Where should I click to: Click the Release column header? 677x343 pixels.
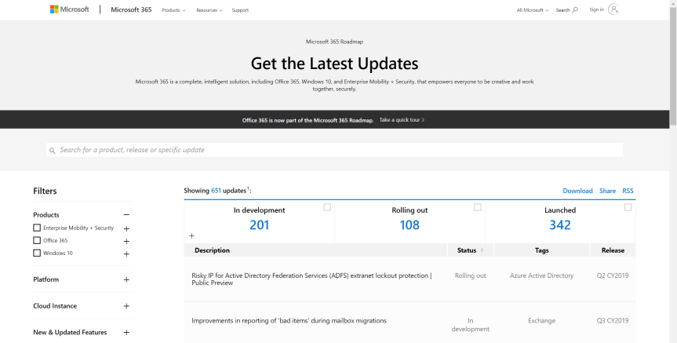(613, 250)
